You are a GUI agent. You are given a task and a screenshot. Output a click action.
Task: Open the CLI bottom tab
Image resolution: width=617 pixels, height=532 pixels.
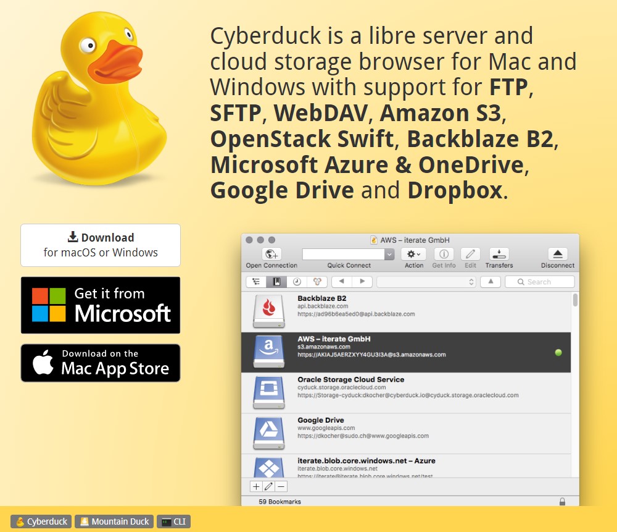point(173,521)
